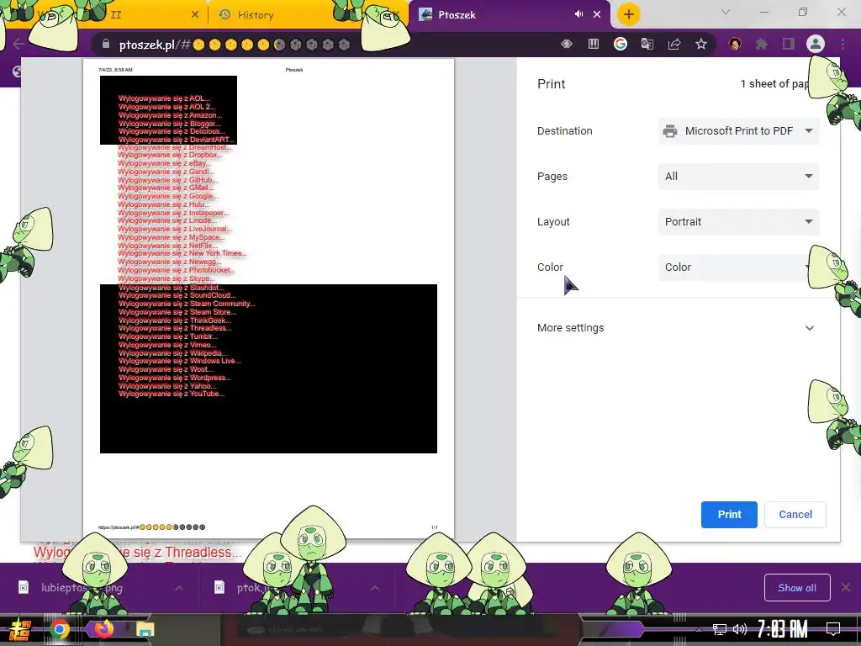The height and width of the screenshot is (646, 861).
Task: Open the Destination dropdown showing Microsoft Print to PDF
Action: [738, 130]
